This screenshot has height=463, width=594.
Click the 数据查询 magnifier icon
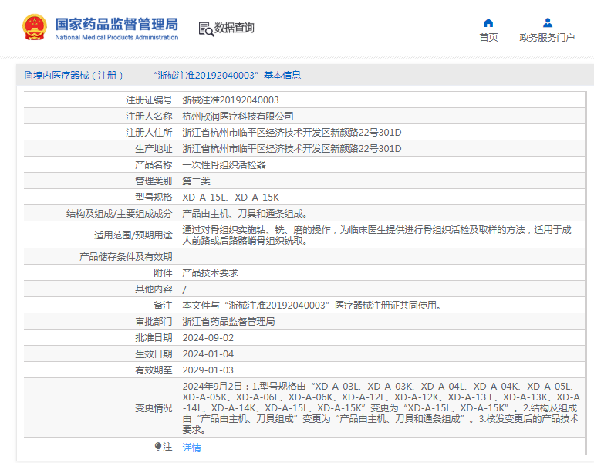[205, 29]
